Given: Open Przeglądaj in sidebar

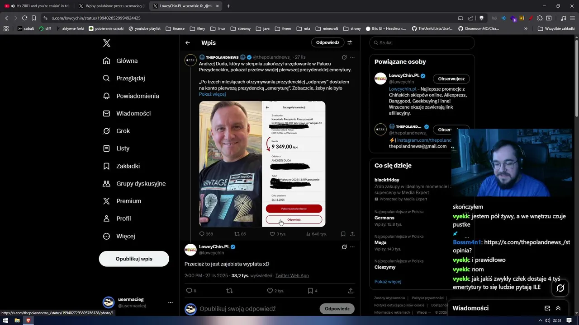Looking at the screenshot, I should pos(124,78).
